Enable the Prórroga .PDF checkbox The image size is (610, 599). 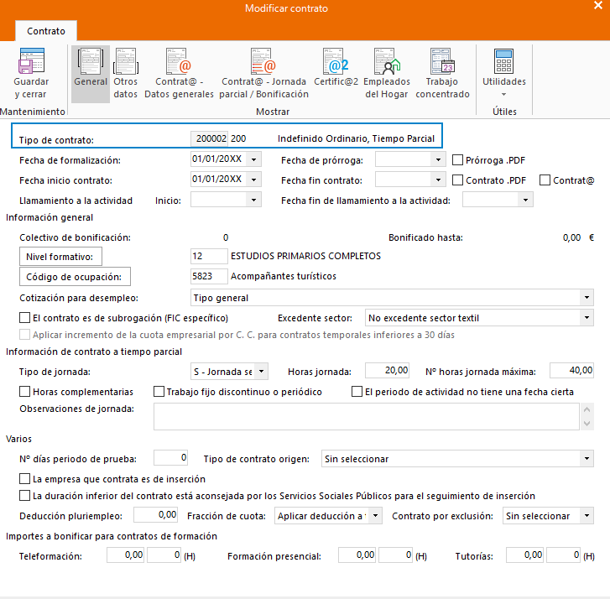(457, 160)
